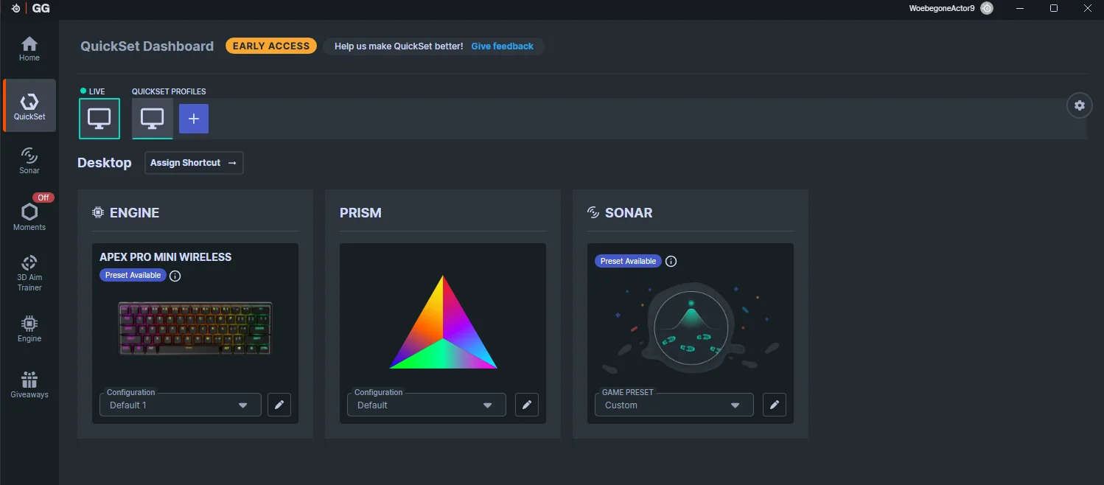Select QuickSet in the sidebar
This screenshot has height=485, width=1104.
[x=29, y=105]
